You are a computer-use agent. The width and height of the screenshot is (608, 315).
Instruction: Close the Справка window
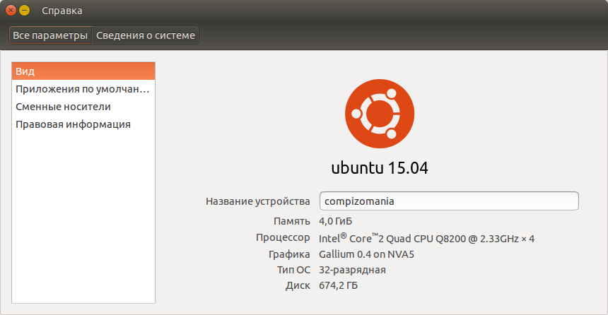(x=11, y=11)
